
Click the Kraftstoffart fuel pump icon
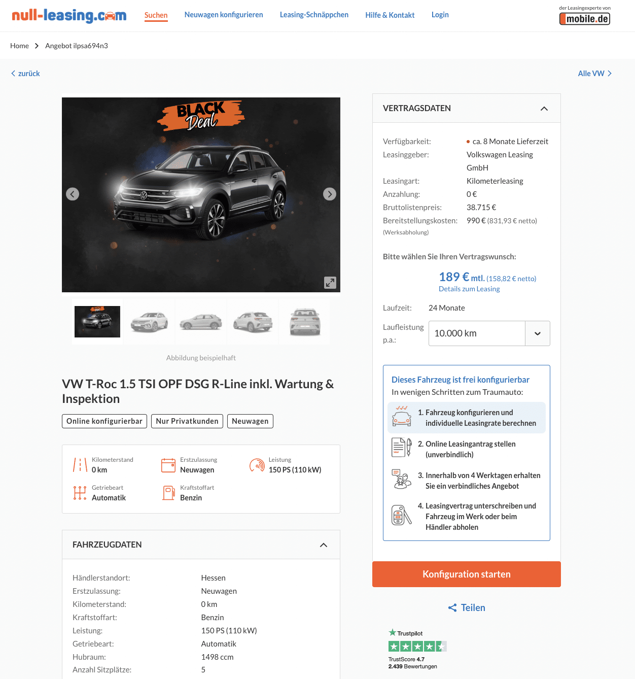[168, 493]
